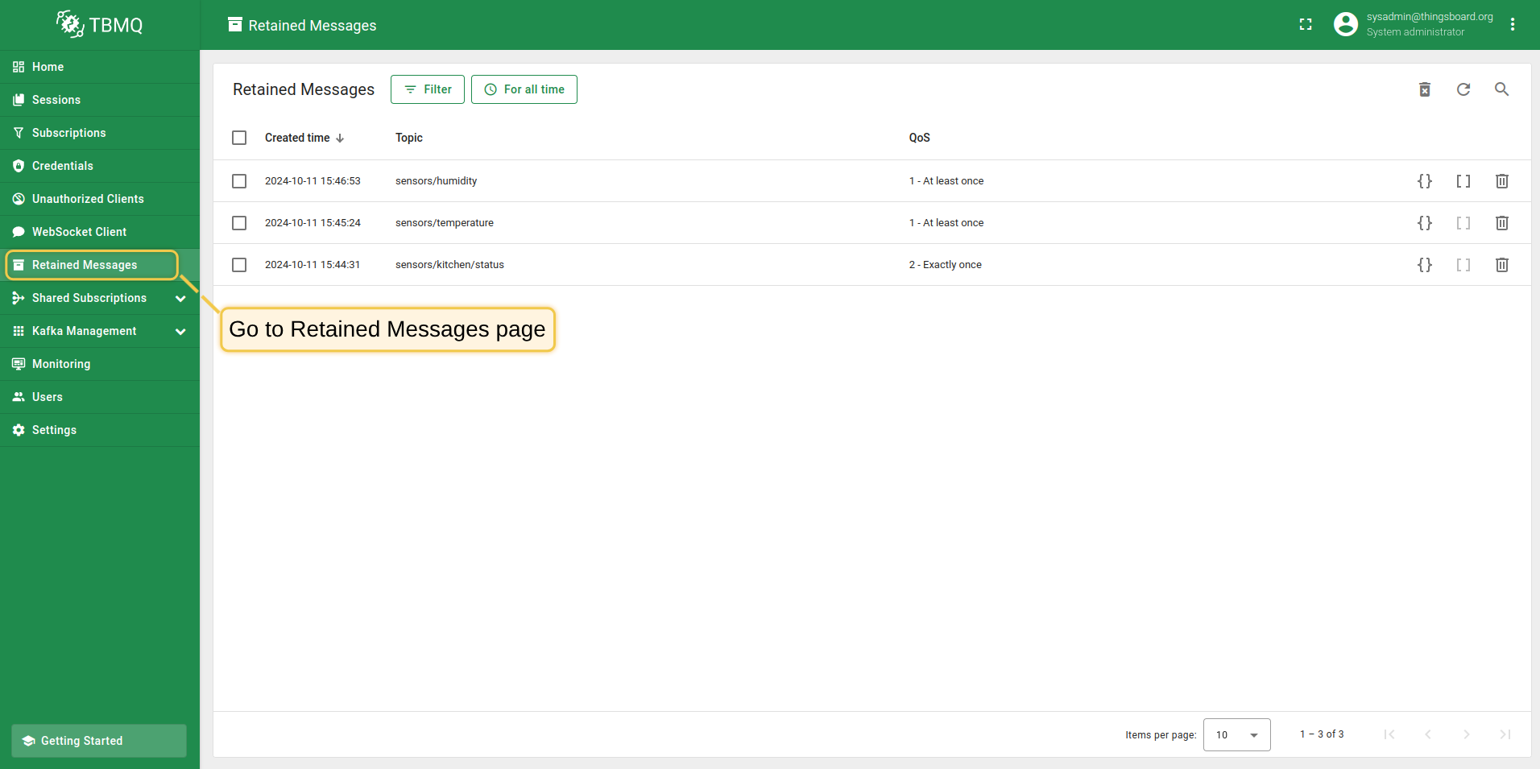
Task: Click the For all time filter button
Action: (x=524, y=89)
